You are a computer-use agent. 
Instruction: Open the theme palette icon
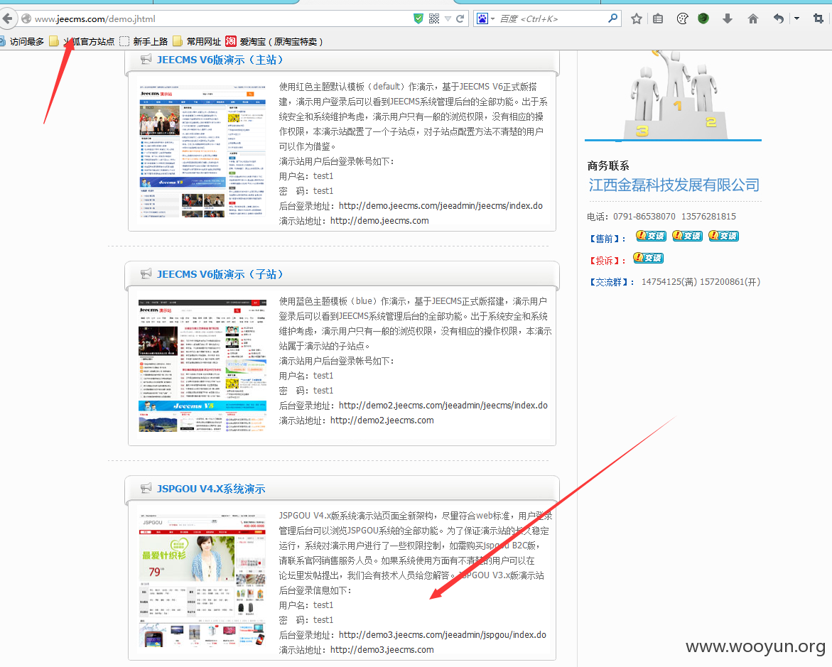pyautogui.click(x=682, y=19)
